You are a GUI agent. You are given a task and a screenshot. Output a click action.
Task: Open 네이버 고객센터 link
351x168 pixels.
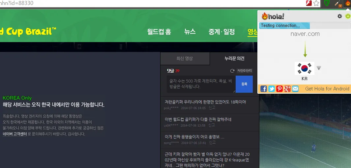15,134
